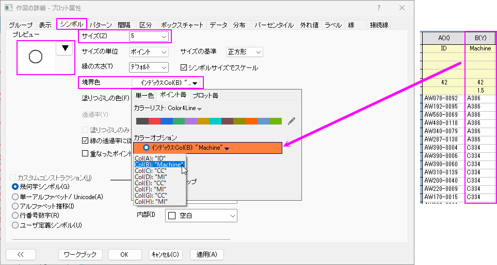Choose Col(A): "ID" from list
This screenshot has height=265, width=497.
(159, 158)
